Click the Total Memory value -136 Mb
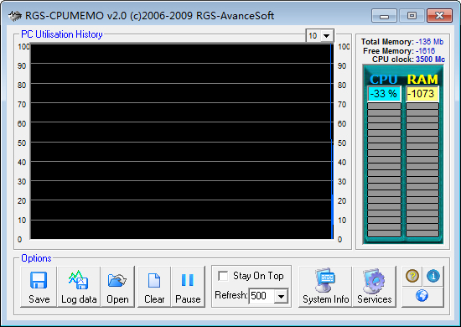The height and width of the screenshot is (327, 461). click(x=429, y=42)
